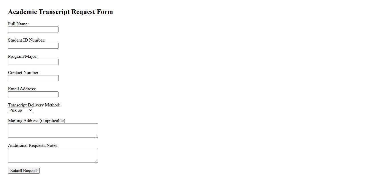Select the Program/Major text field
The height and width of the screenshot is (185, 365).
point(33,62)
